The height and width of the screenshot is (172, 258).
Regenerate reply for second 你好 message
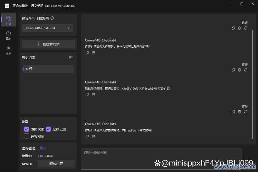tap(246, 70)
